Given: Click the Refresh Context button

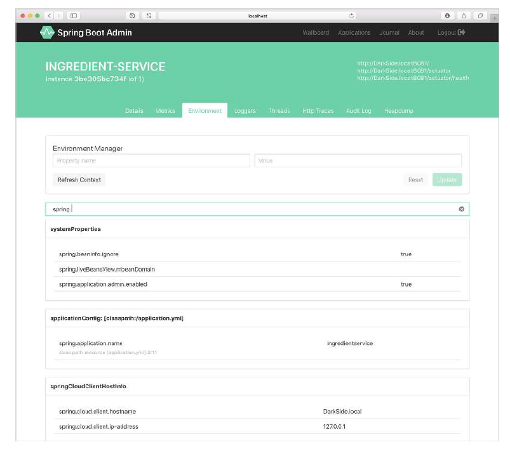Looking at the screenshot, I should click(79, 180).
